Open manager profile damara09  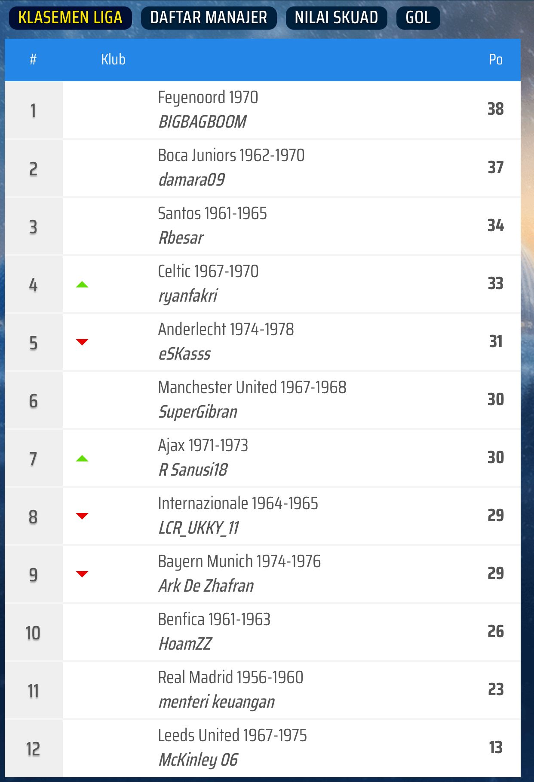(x=191, y=180)
